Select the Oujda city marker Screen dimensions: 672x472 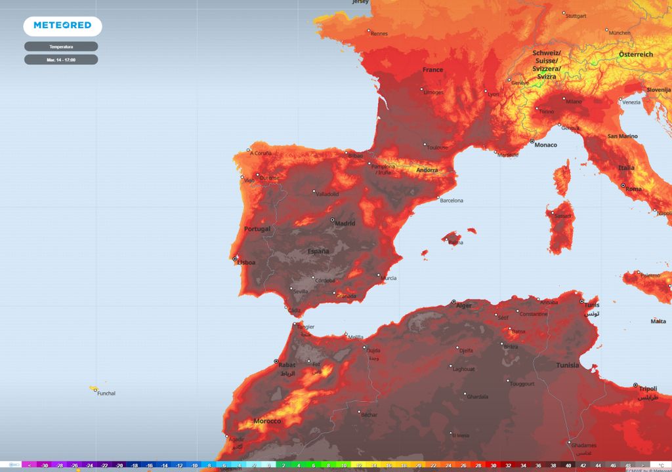pyautogui.click(x=365, y=347)
